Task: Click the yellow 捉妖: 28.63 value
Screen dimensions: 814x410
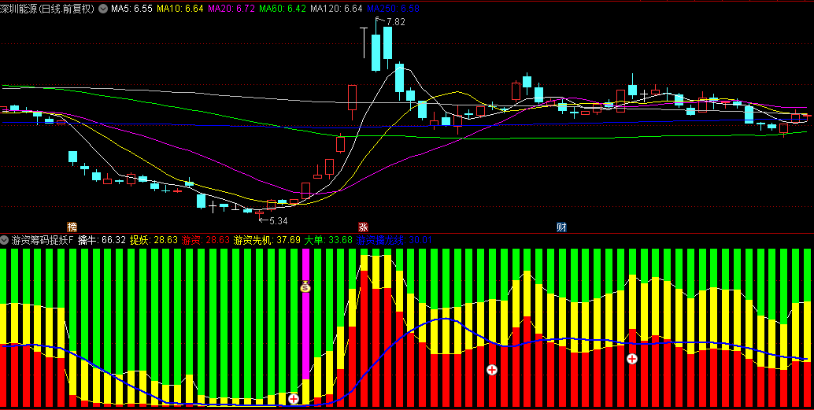Action: (x=154, y=240)
